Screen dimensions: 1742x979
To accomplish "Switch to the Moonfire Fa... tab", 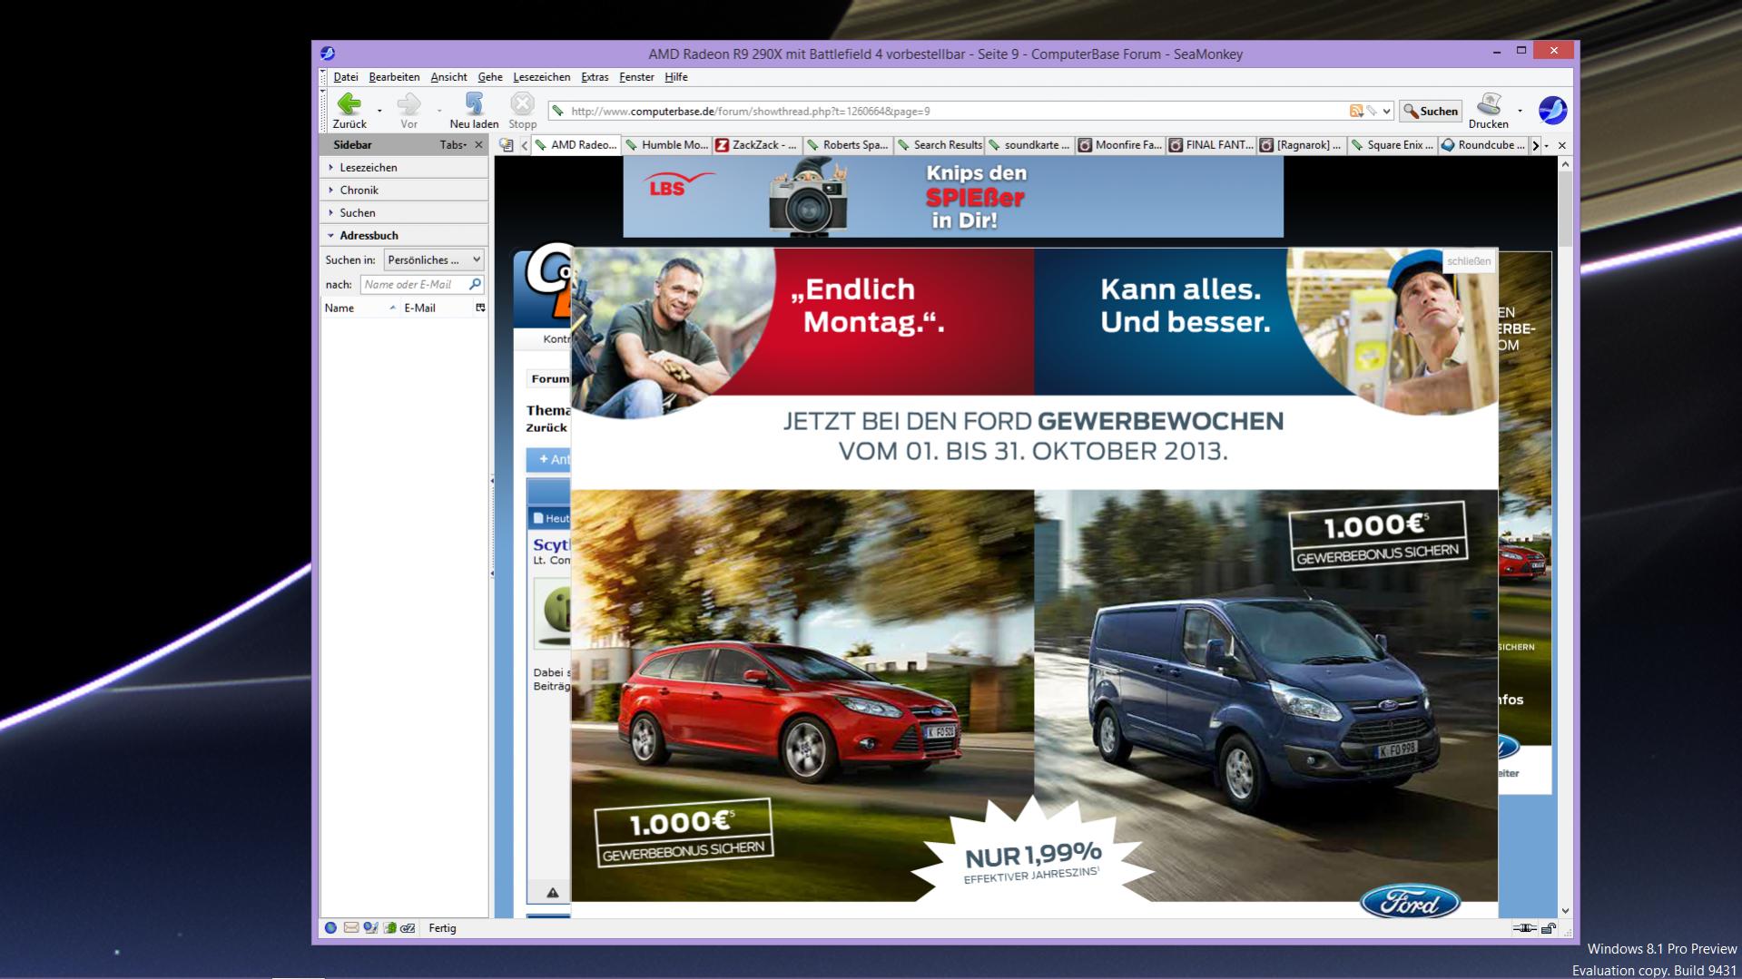I will 1120,145.
